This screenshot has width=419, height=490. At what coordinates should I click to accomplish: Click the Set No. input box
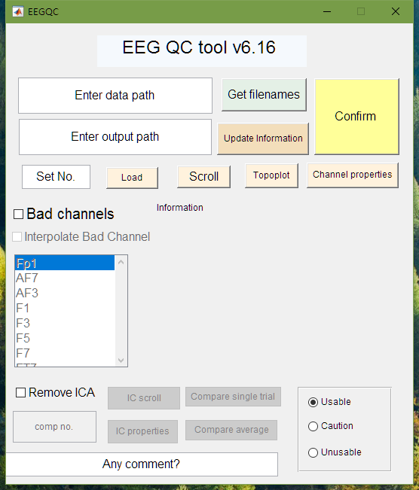(56, 177)
